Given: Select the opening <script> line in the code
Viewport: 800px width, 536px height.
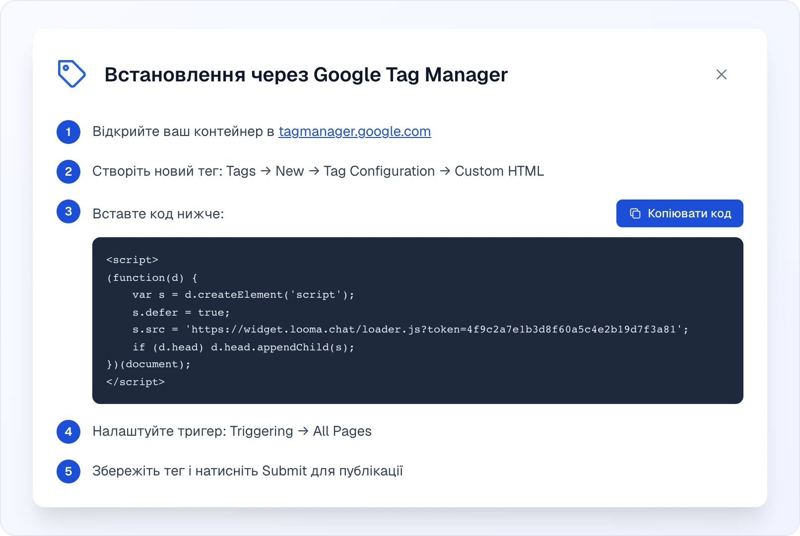Looking at the screenshot, I should 132,260.
